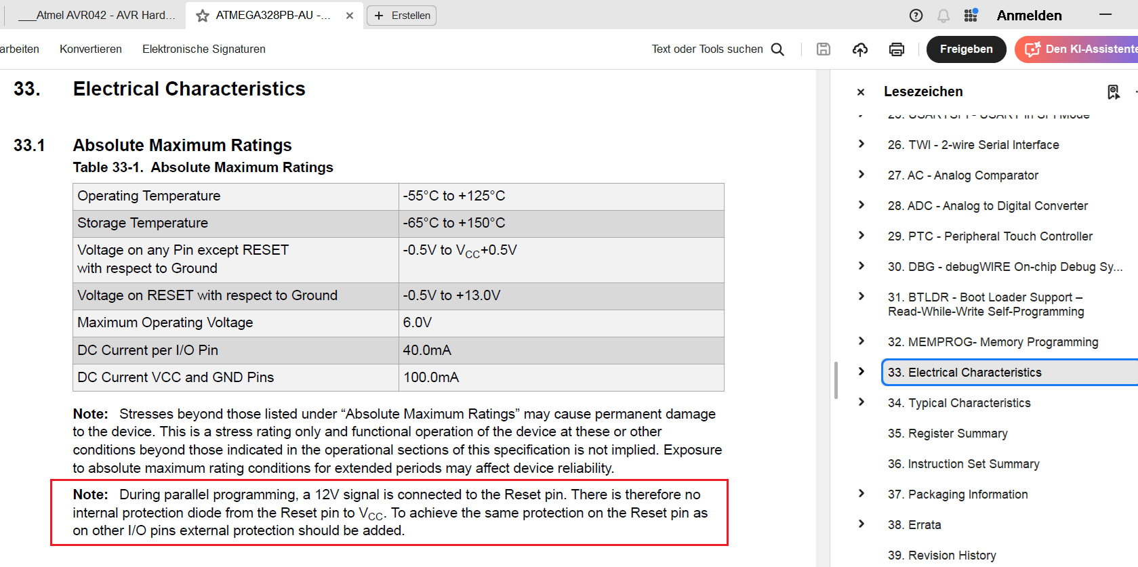This screenshot has height=567, width=1138.
Task: Close the Lesezeichen panel
Action: (861, 92)
